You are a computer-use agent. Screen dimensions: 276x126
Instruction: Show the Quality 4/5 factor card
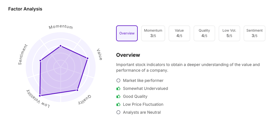click(204, 33)
